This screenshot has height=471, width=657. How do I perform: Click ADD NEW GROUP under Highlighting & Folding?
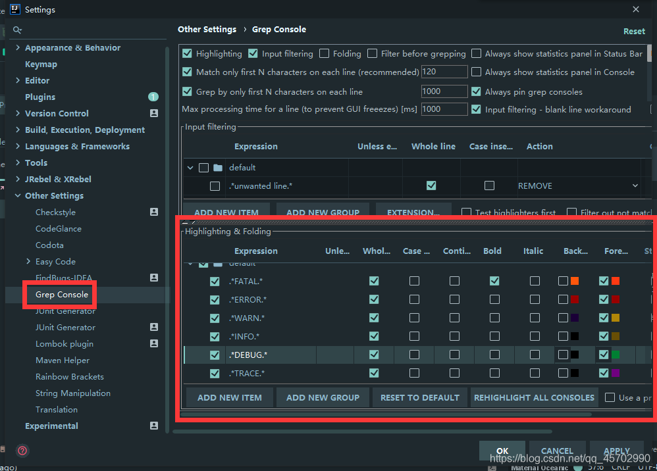(x=323, y=397)
